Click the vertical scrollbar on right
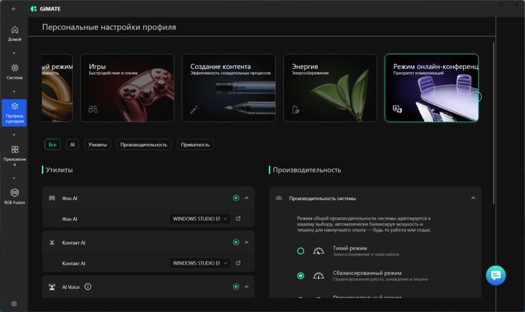 pos(494,123)
